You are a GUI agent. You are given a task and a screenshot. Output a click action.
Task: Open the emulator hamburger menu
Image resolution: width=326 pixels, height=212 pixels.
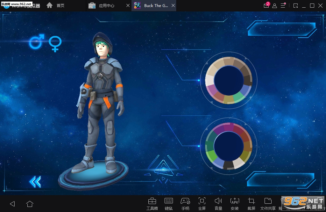pyautogui.click(x=283, y=5)
